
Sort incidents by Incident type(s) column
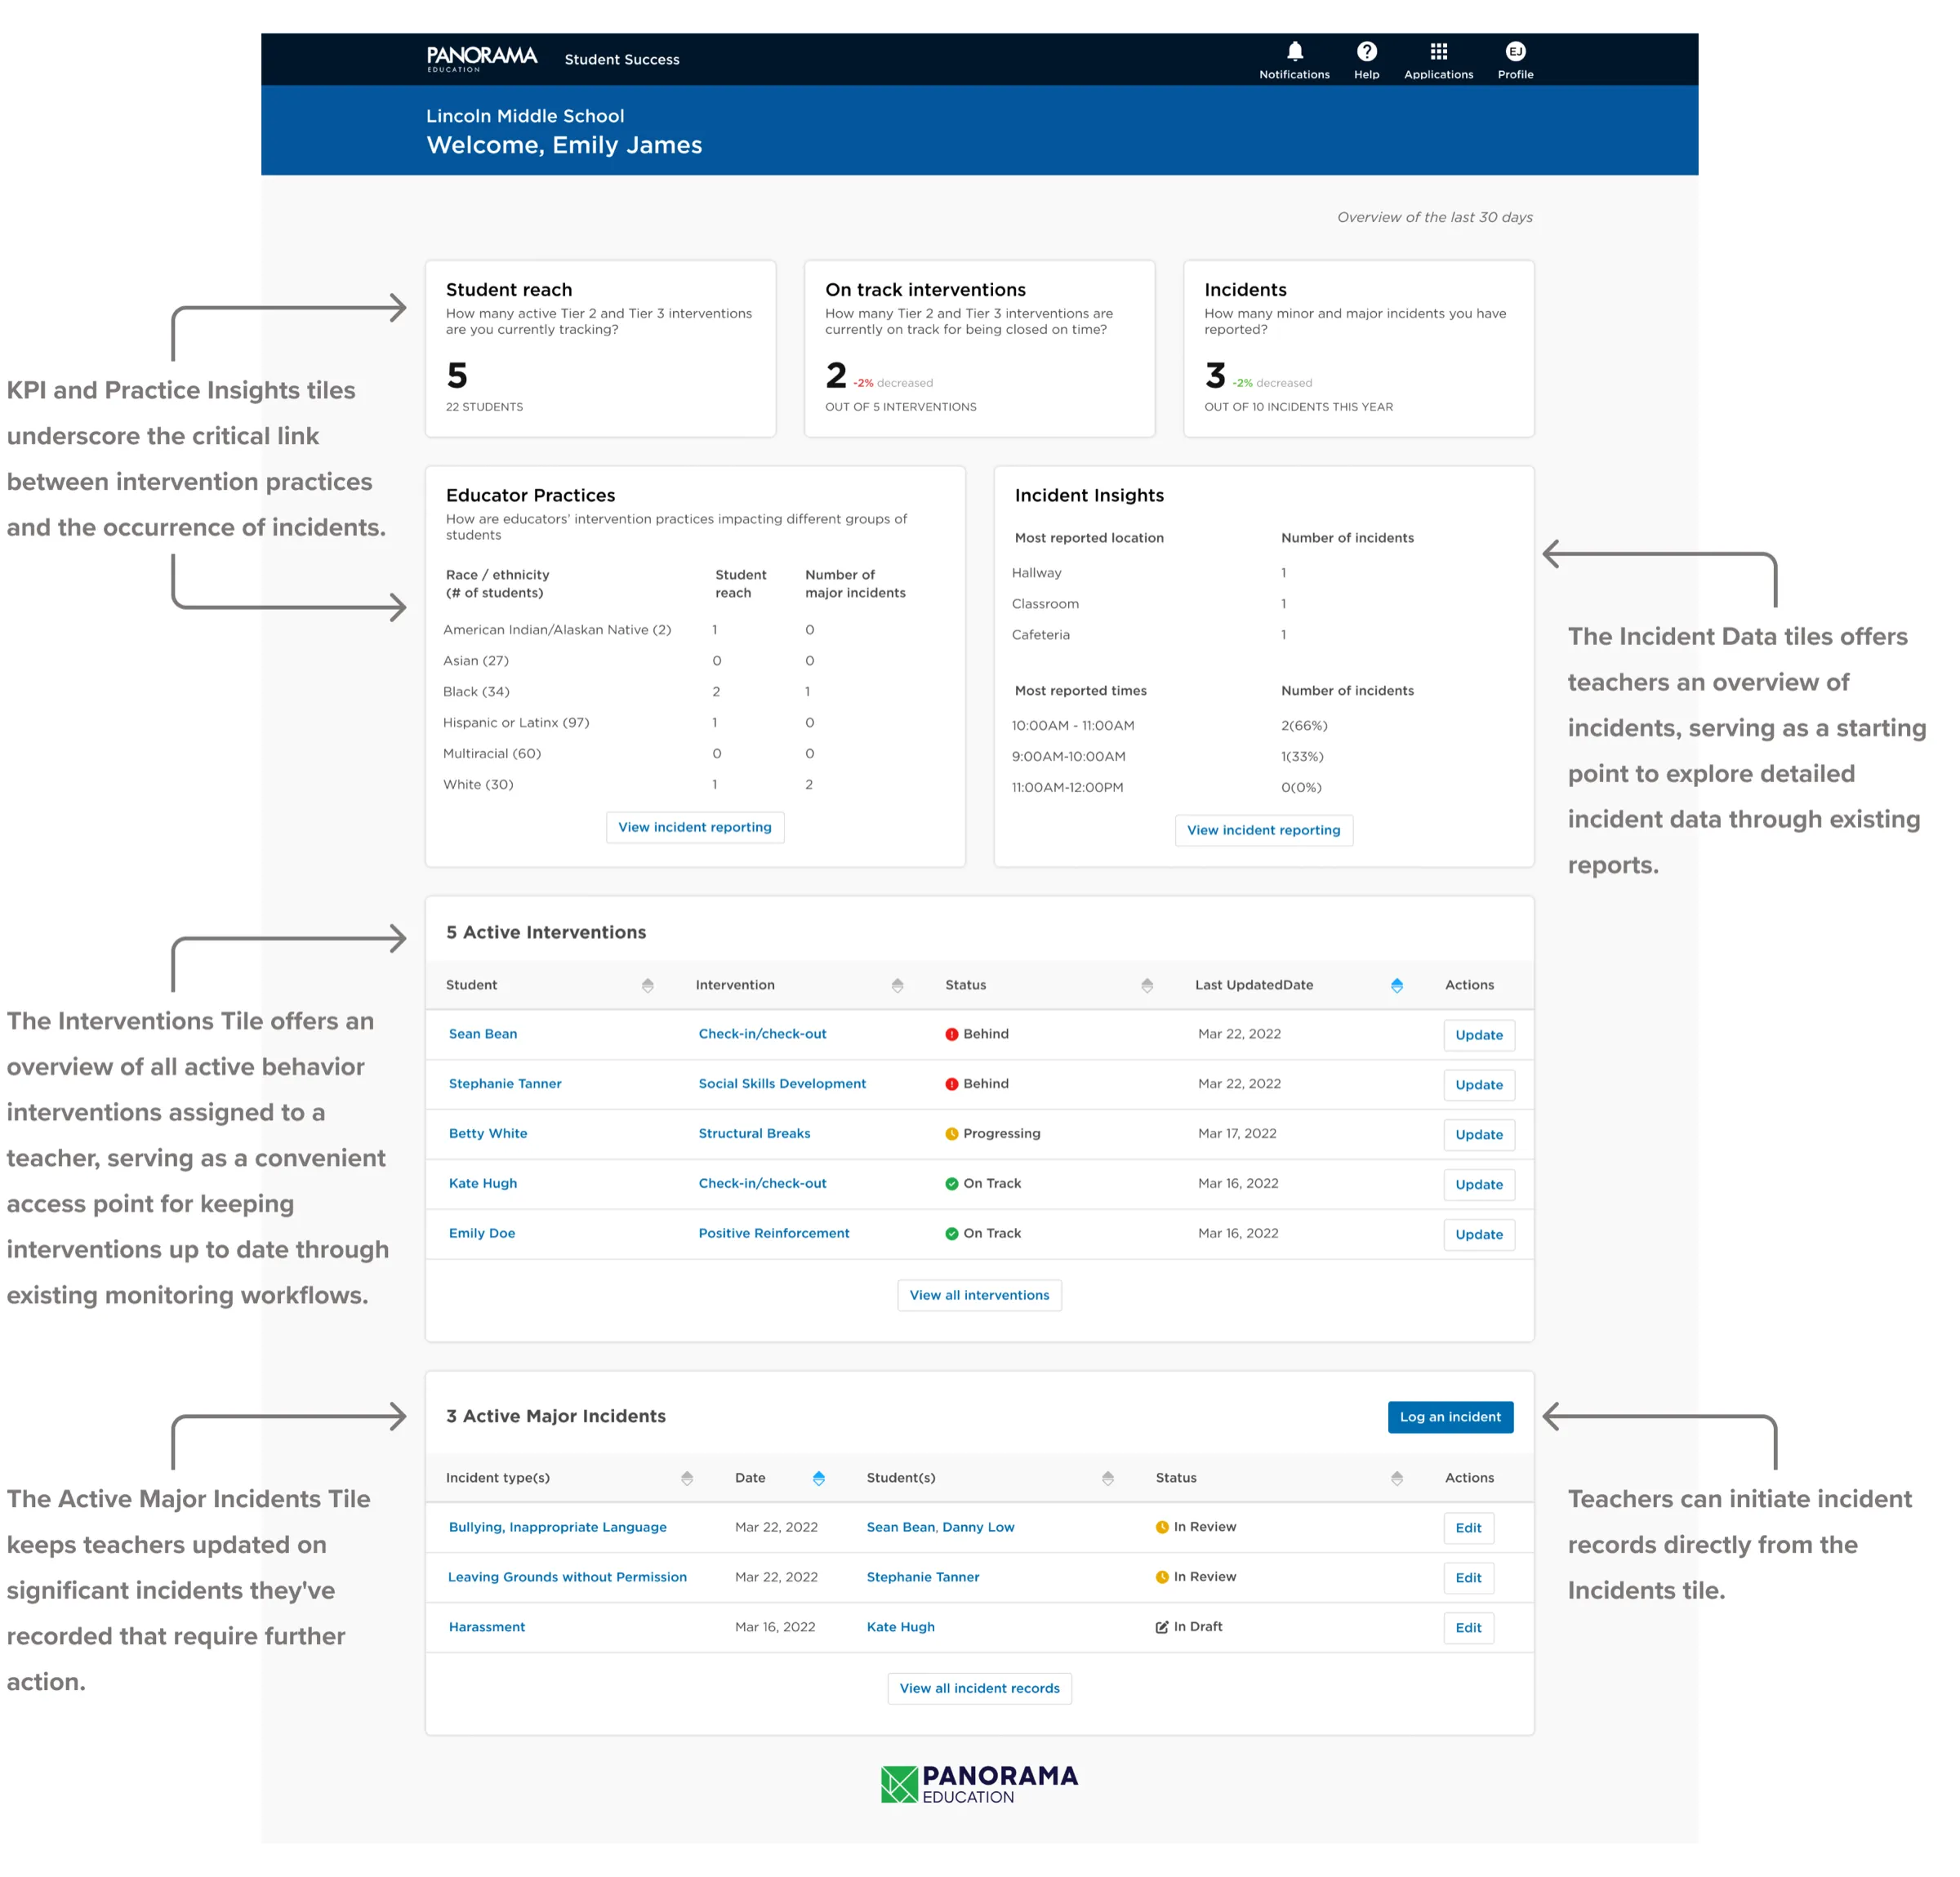[x=686, y=1479]
